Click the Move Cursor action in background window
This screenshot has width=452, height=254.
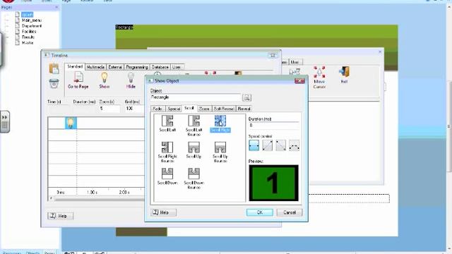point(319,78)
